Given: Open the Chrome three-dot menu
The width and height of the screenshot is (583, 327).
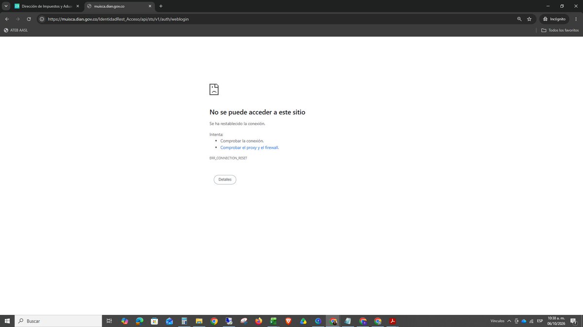Looking at the screenshot, I should tap(576, 19).
